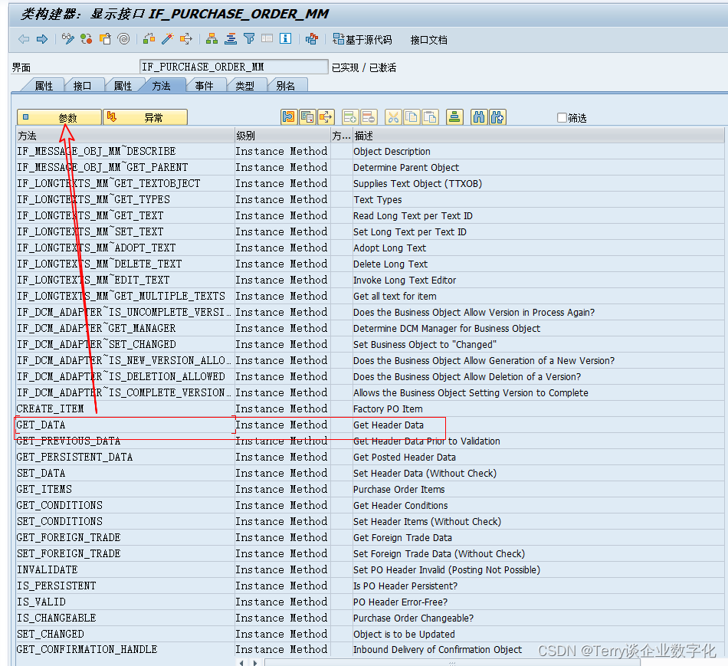This screenshot has height=666, width=728.
Task: Click the forward navigation arrow
Action: 41,39
